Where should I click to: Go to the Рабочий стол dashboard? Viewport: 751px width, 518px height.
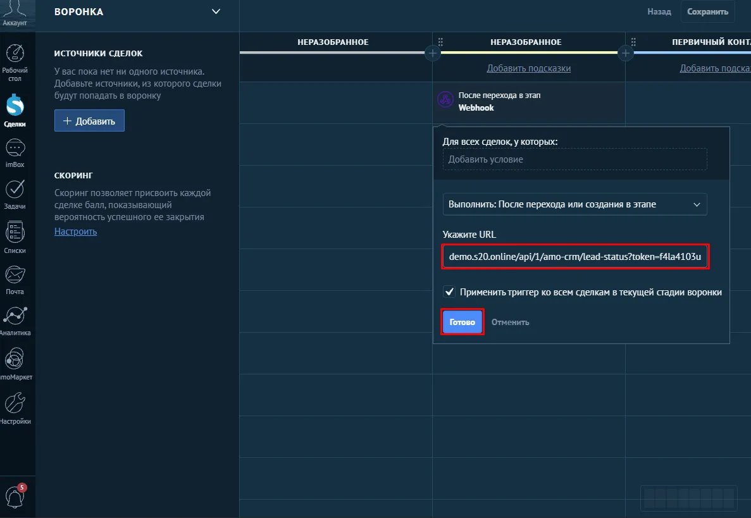coord(15,63)
